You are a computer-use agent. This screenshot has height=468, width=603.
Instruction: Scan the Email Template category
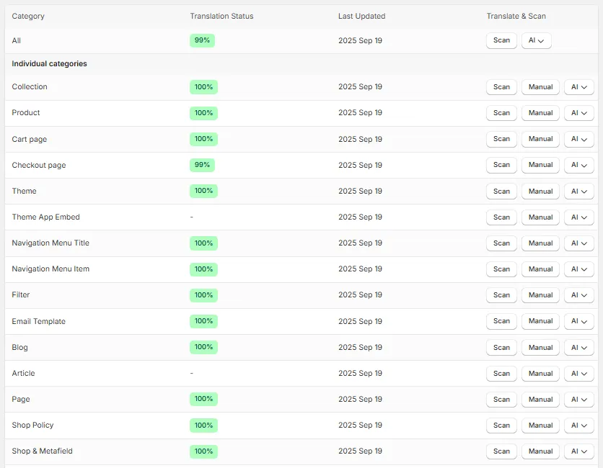click(501, 321)
